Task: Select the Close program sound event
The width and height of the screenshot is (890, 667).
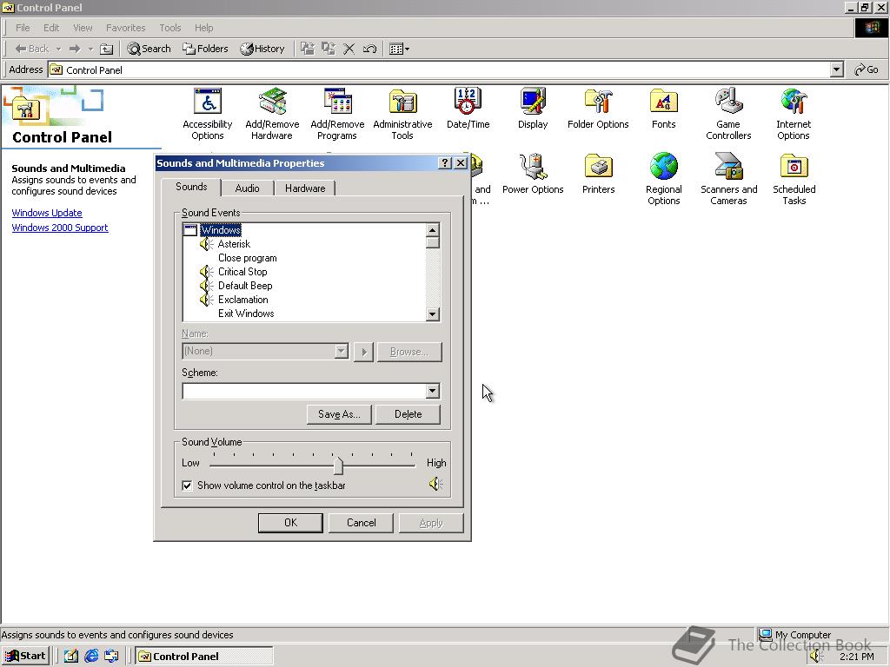Action: pos(248,258)
